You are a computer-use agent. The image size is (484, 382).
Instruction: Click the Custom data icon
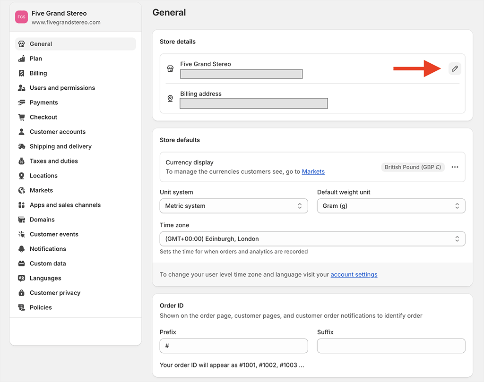pyautogui.click(x=21, y=263)
